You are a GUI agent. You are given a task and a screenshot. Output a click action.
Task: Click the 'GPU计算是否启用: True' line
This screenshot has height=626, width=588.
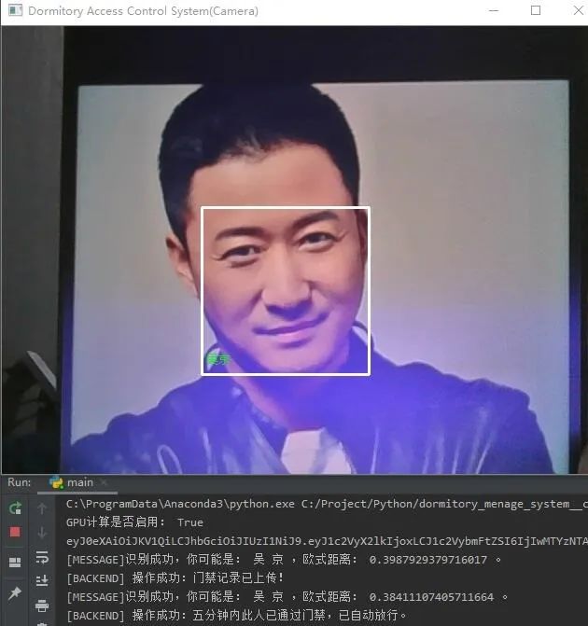(x=134, y=522)
